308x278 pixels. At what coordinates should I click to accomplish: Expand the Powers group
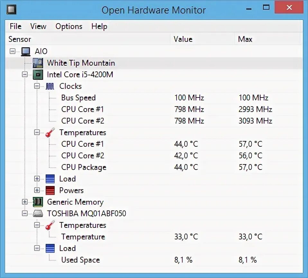(37, 190)
